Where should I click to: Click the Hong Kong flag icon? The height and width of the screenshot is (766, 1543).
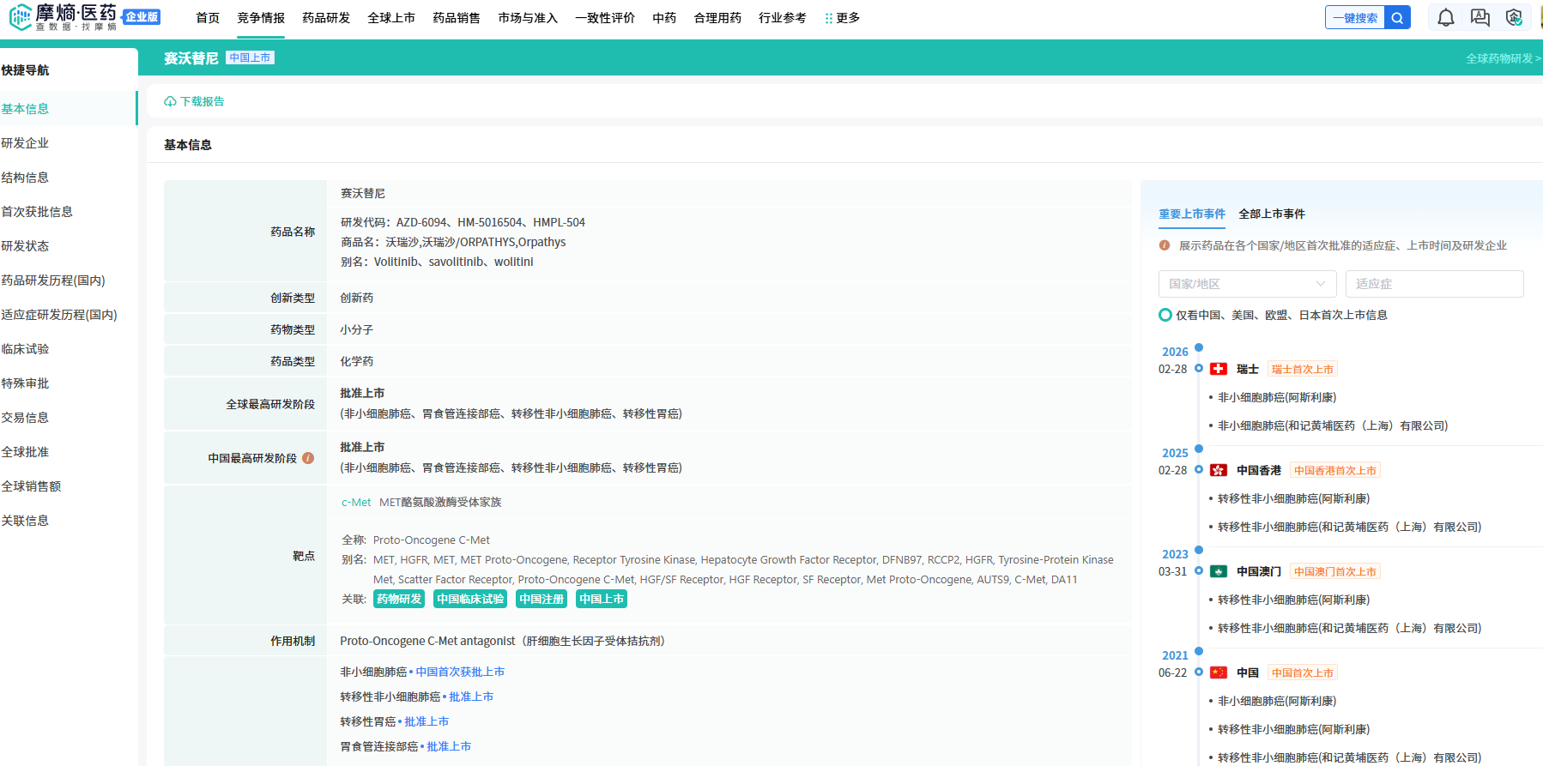pyautogui.click(x=1219, y=470)
